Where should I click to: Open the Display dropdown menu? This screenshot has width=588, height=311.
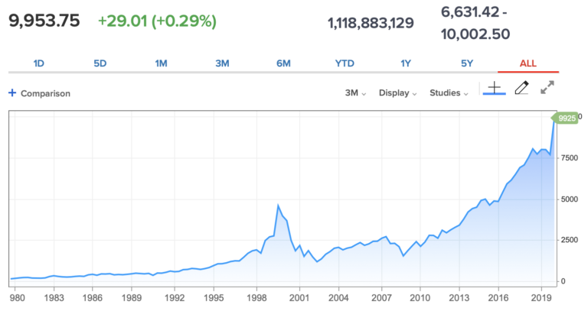point(397,93)
